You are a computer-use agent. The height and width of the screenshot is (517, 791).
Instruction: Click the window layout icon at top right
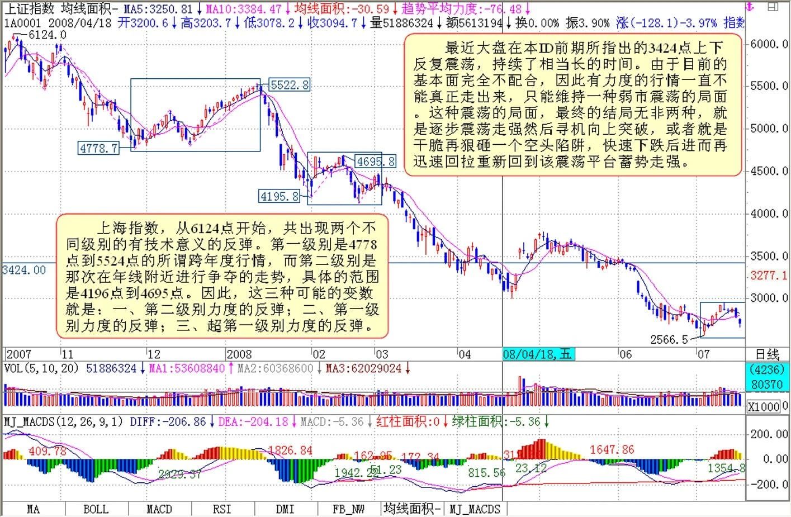point(773,7)
